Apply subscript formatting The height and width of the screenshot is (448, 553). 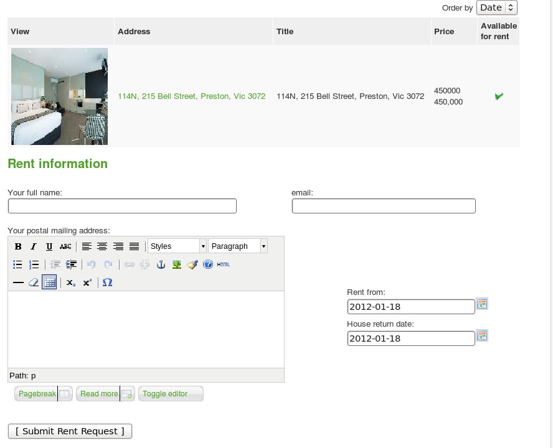tap(71, 282)
